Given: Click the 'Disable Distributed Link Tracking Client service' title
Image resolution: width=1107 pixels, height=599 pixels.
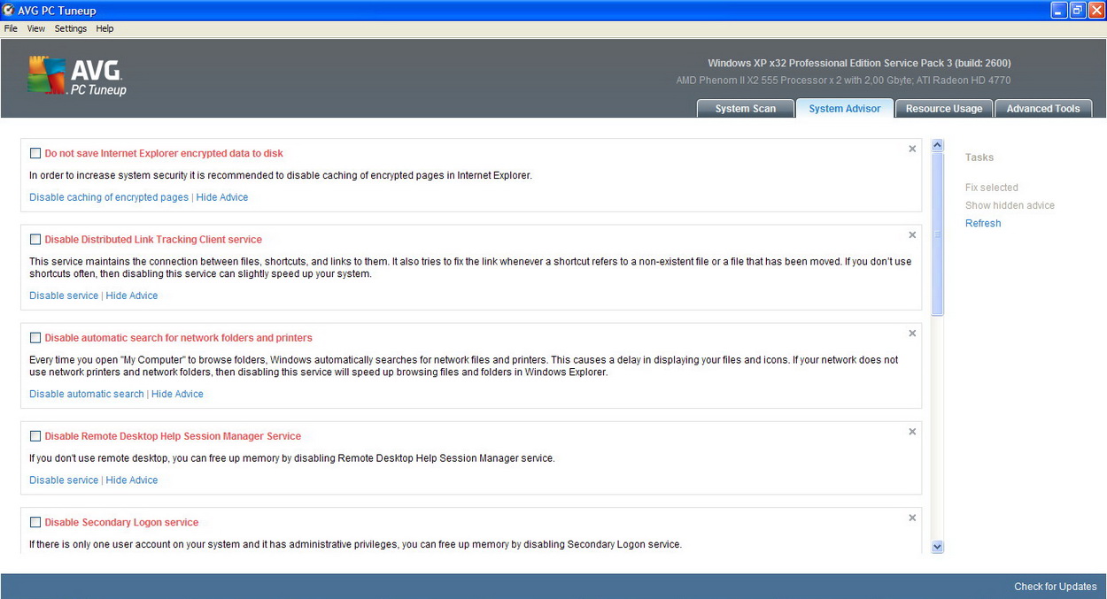Looking at the screenshot, I should 153,239.
